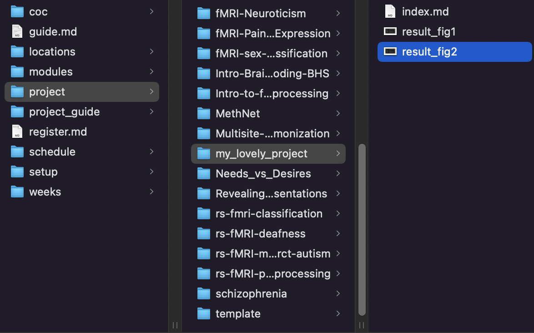The height and width of the screenshot is (333, 534).
Task: Select the index.md file icon
Action: point(390,11)
